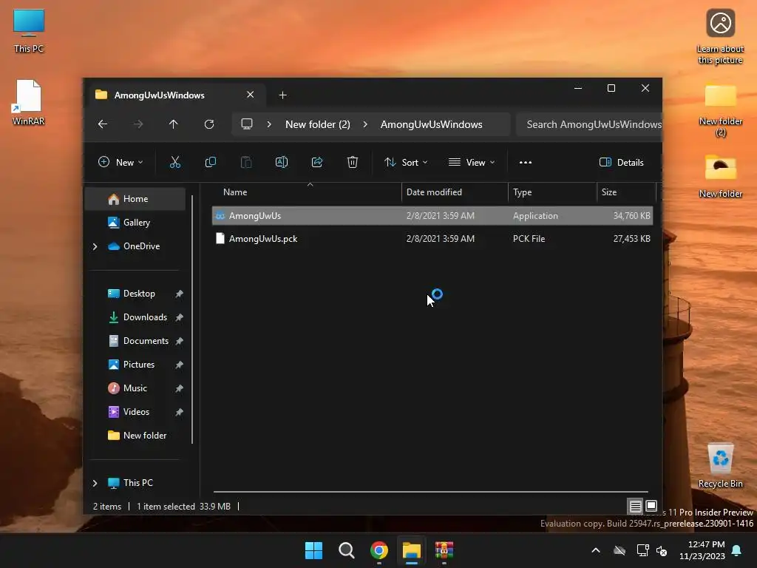The height and width of the screenshot is (568, 757).
Task: Open notification bell in taskbar
Action: [x=737, y=550]
